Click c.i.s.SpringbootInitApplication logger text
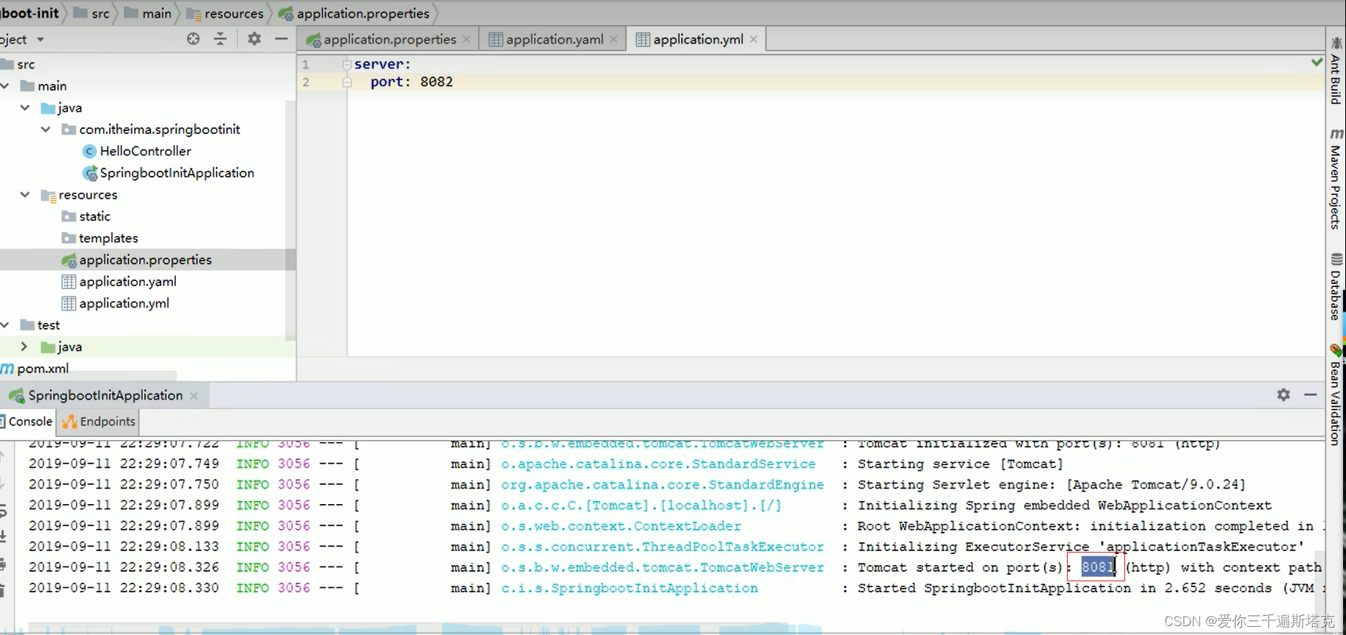 [630, 588]
